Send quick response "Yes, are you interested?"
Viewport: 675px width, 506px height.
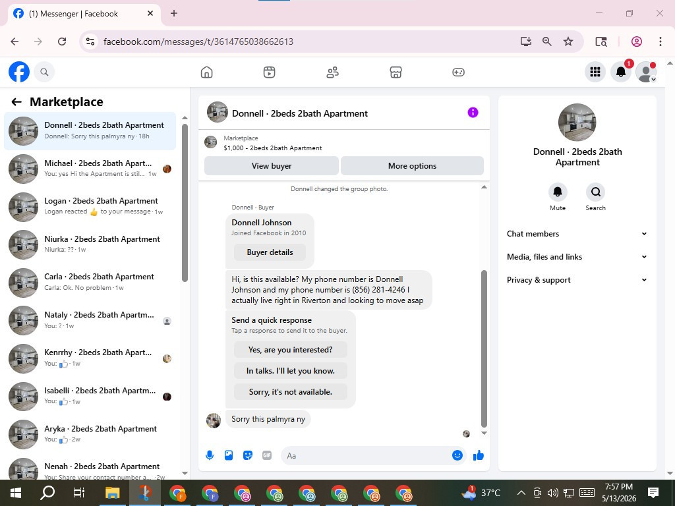pos(291,350)
